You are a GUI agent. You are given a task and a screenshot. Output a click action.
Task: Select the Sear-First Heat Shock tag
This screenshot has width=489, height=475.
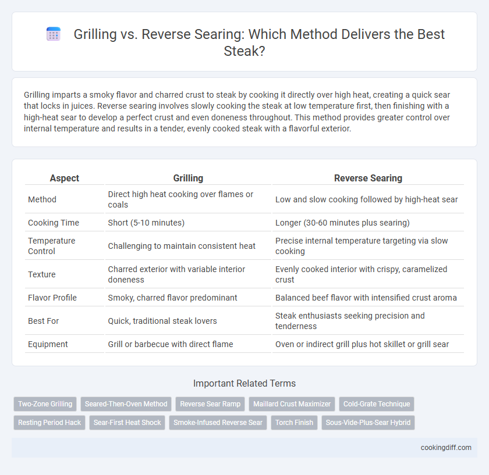(x=127, y=423)
